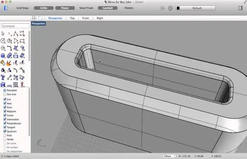Select the Split tool

click(22, 63)
